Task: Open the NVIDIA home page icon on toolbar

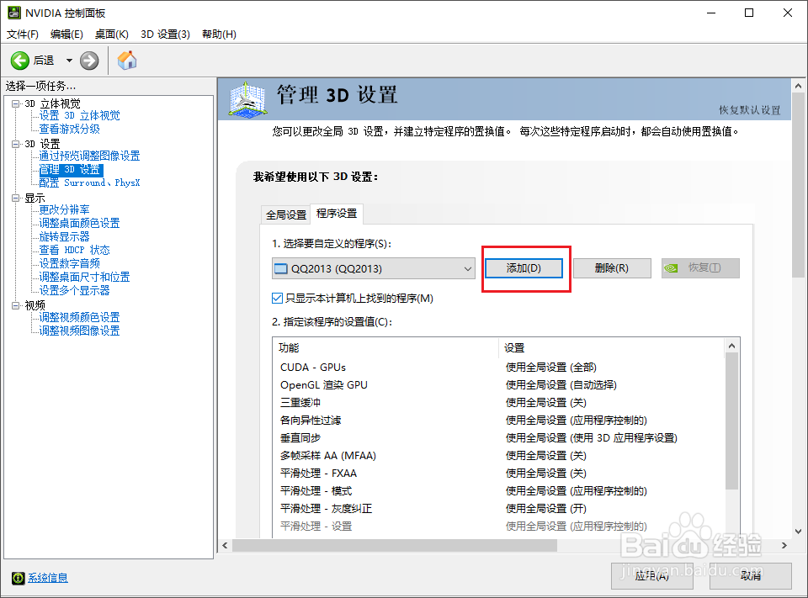Action: (126, 60)
